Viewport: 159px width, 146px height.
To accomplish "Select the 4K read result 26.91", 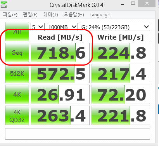I will (x=60, y=94).
